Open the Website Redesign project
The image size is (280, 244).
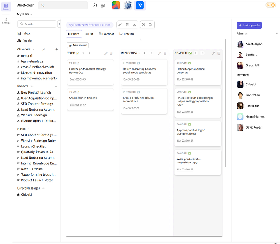point(32,115)
